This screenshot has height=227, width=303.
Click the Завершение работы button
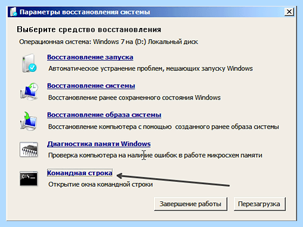coord(190,204)
